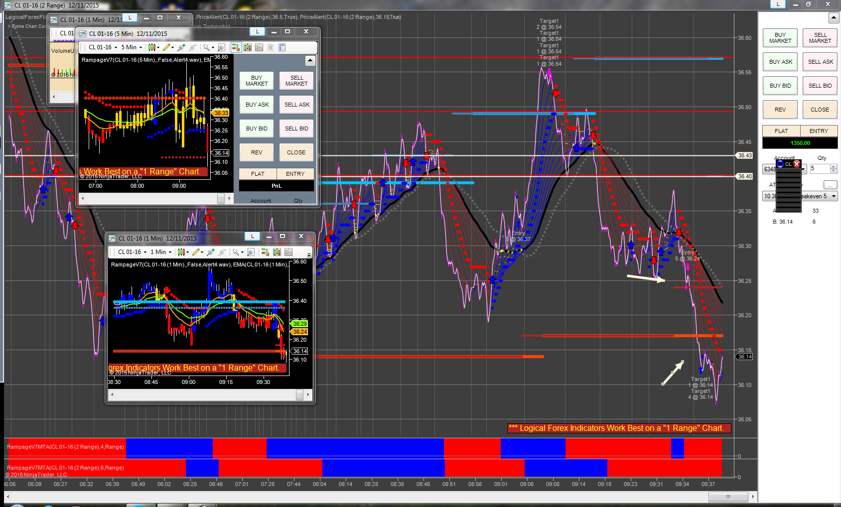Click zoom out icon in lower 1 Min window
The image size is (841, 507).
pyautogui.click(x=222, y=252)
